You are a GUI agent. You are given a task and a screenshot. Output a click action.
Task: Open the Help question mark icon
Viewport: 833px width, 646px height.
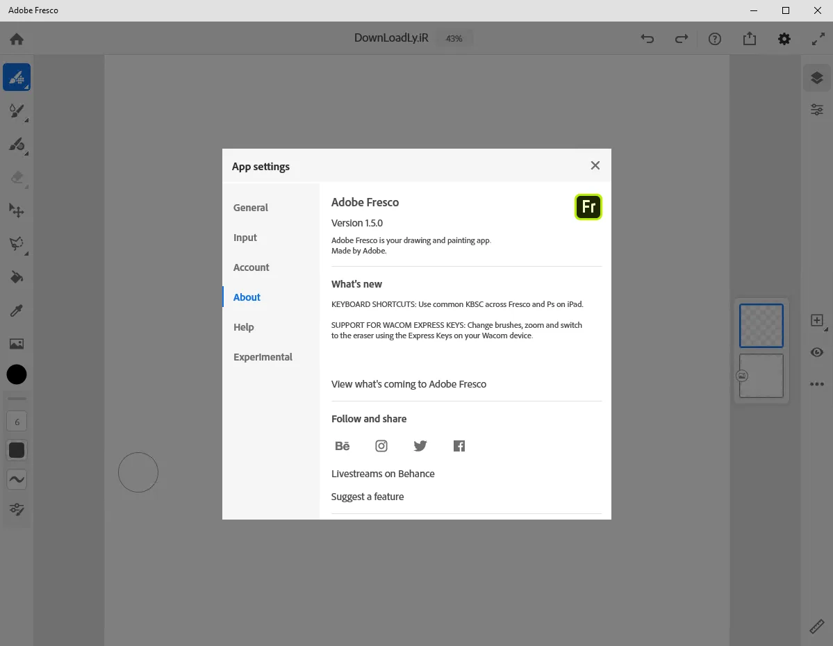(715, 39)
